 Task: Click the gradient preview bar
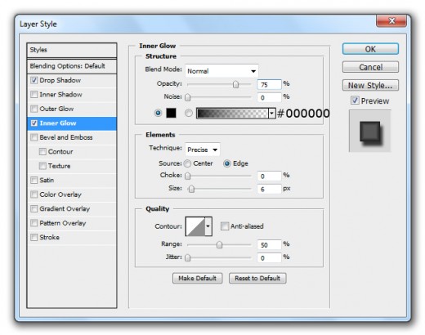[232, 113]
